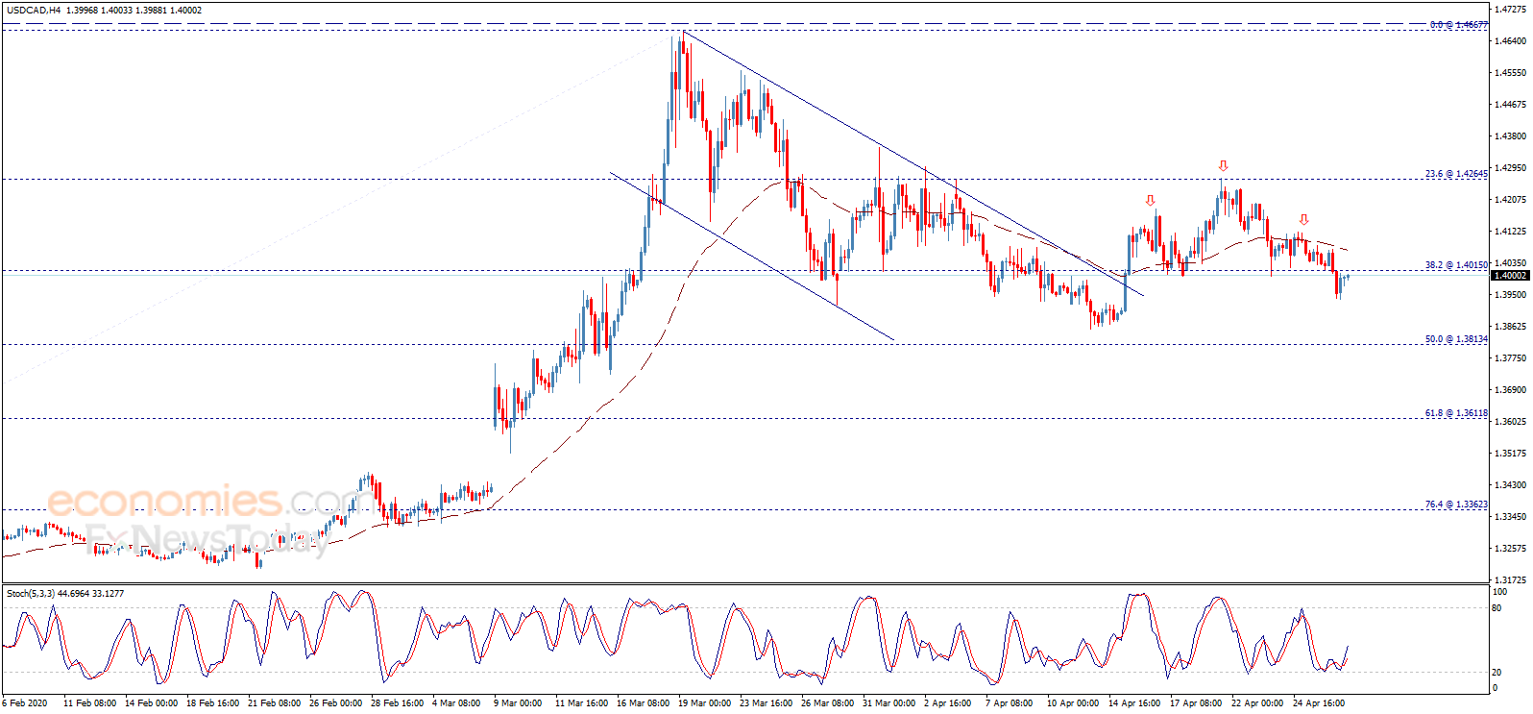Screen dimensions: 1533x714
Task: Select the "31 Mar 00:00" time axis label
Action: [x=889, y=703]
